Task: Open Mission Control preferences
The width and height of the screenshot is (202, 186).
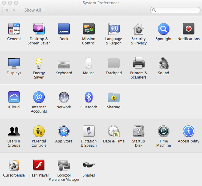Action: (x=89, y=29)
